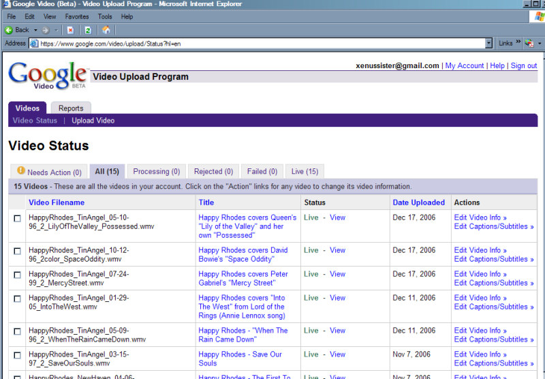Open the Favorites menu
The image size is (545, 379).
click(x=77, y=16)
